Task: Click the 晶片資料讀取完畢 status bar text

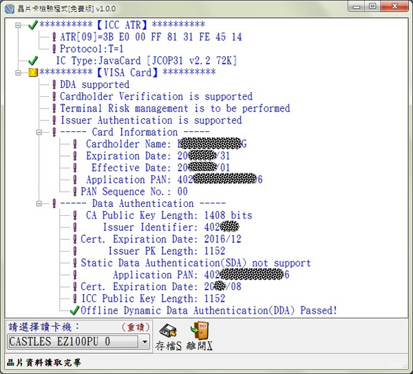Action: [43, 363]
